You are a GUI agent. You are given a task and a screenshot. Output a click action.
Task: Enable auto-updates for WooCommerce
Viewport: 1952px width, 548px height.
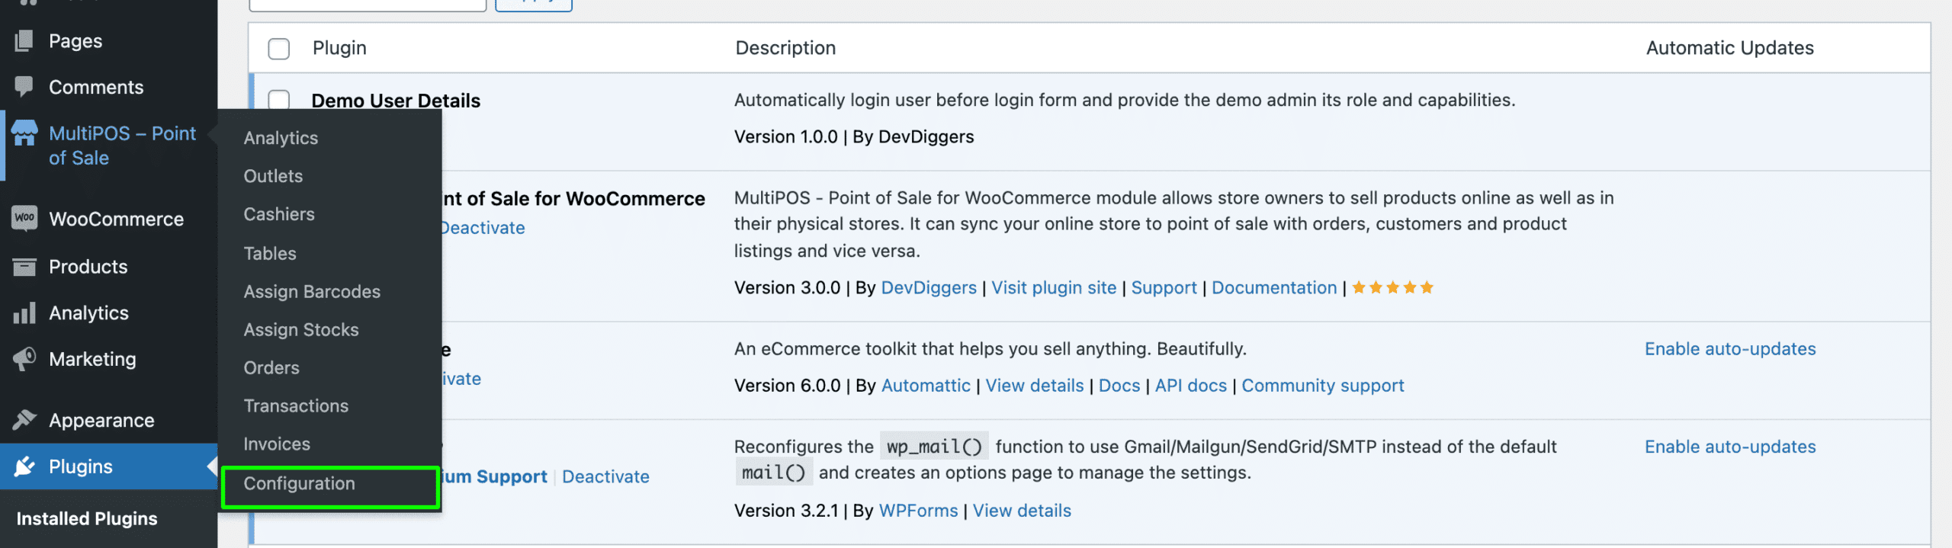(x=1730, y=348)
